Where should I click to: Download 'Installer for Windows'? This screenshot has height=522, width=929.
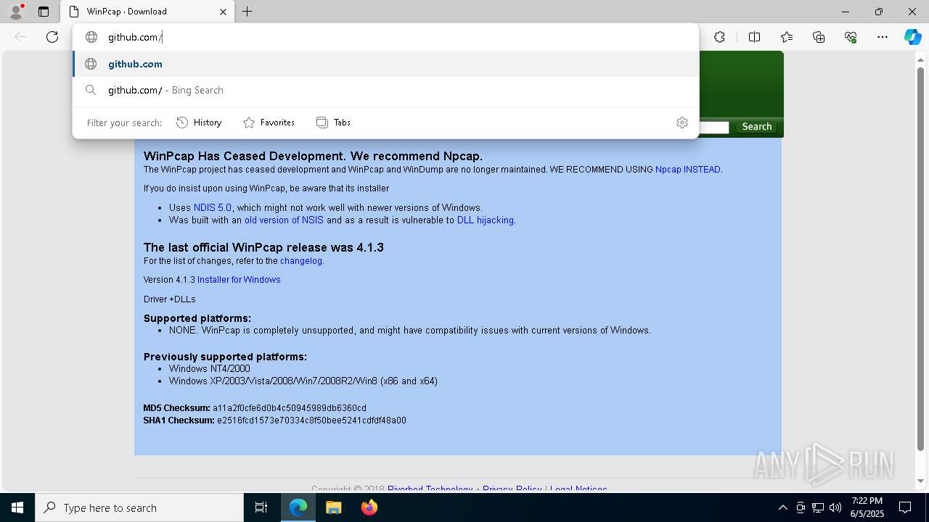239,279
